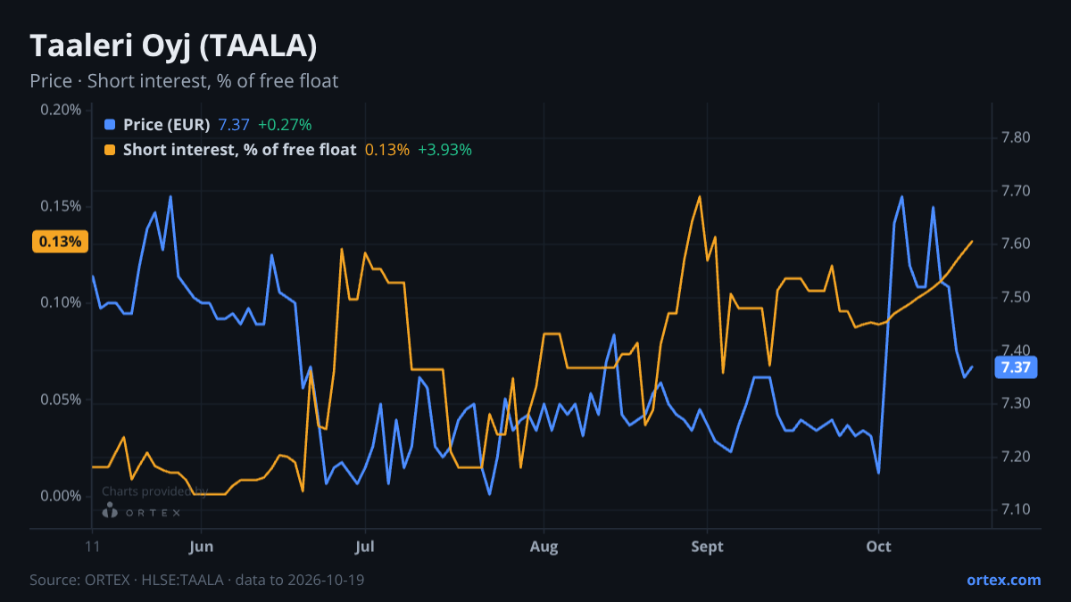
Task: Click the 'Short interest, % of free float' legend label
Action: click(240, 150)
